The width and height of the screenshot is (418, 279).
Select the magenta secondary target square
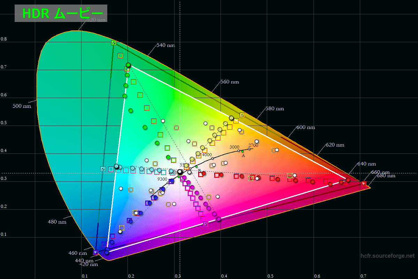pos(206,224)
